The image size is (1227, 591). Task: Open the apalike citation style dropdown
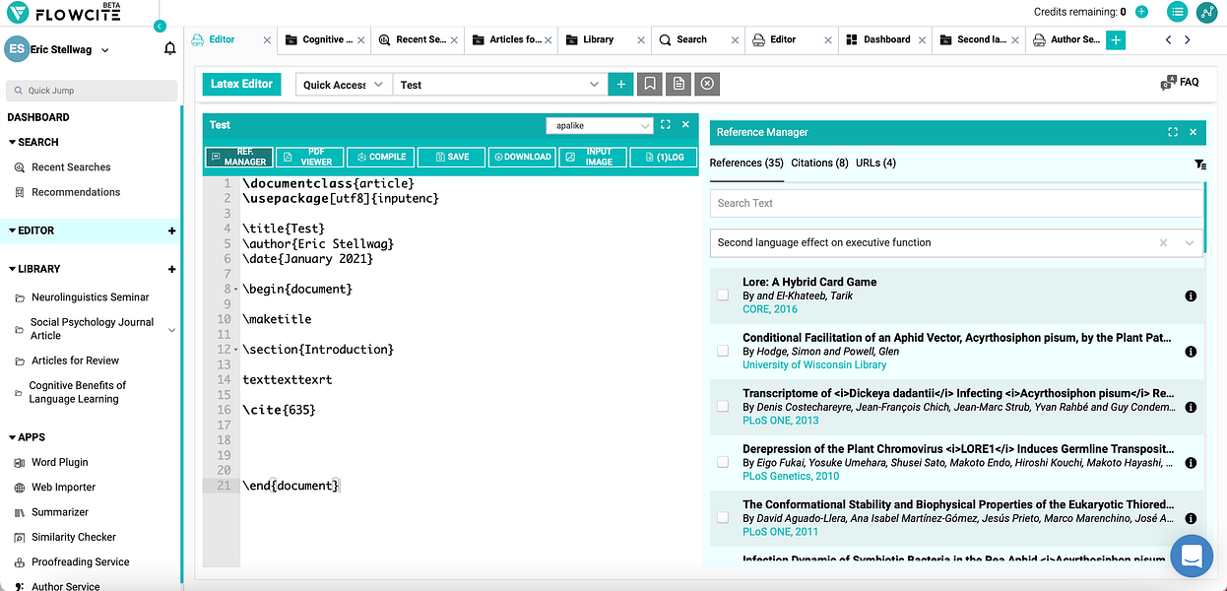pos(600,125)
